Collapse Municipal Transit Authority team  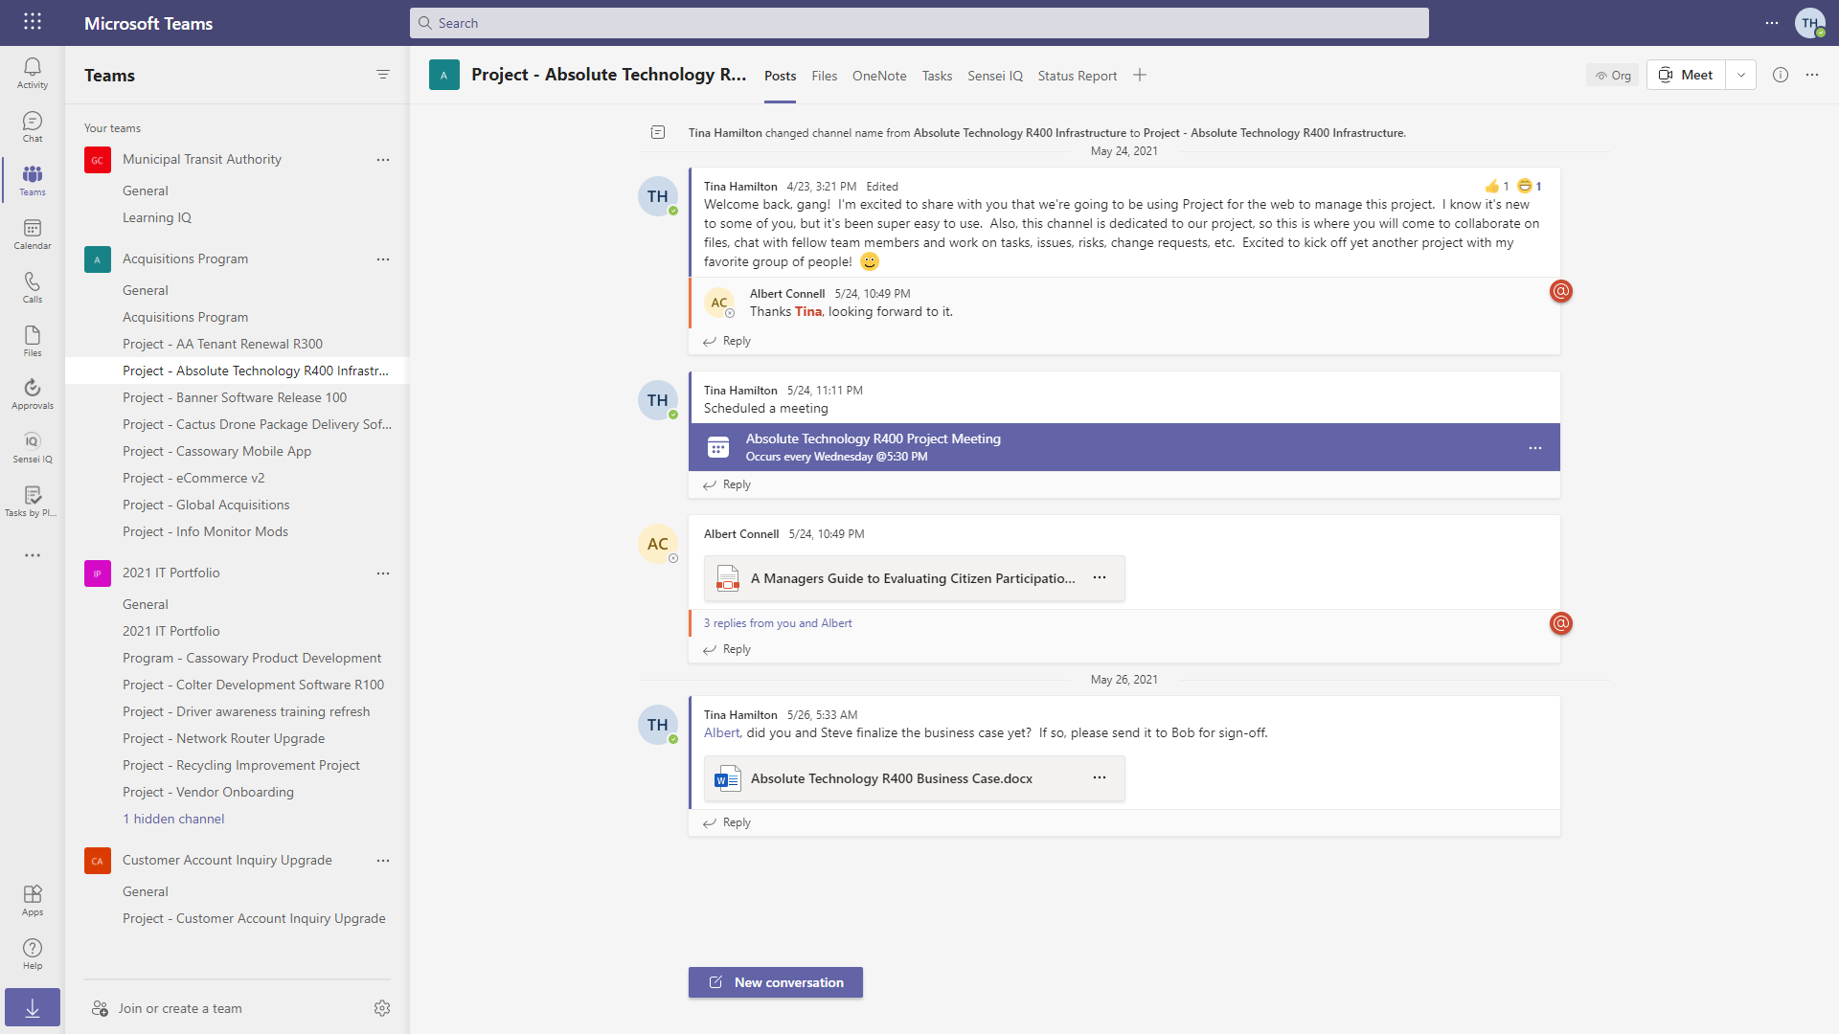[202, 160]
